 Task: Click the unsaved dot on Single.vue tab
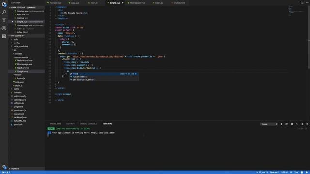[123, 3]
